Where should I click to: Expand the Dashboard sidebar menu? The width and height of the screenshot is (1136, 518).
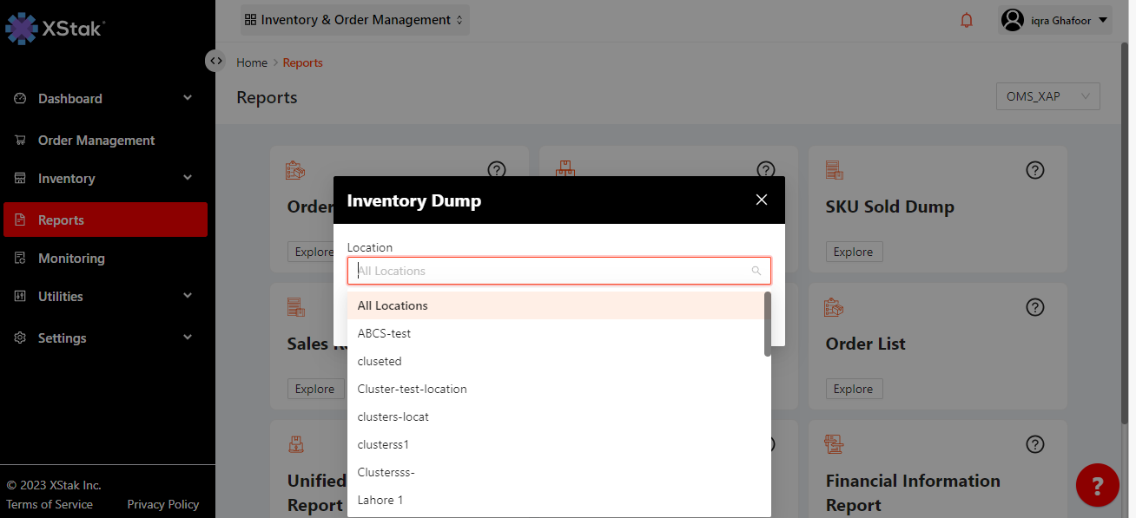click(x=188, y=98)
